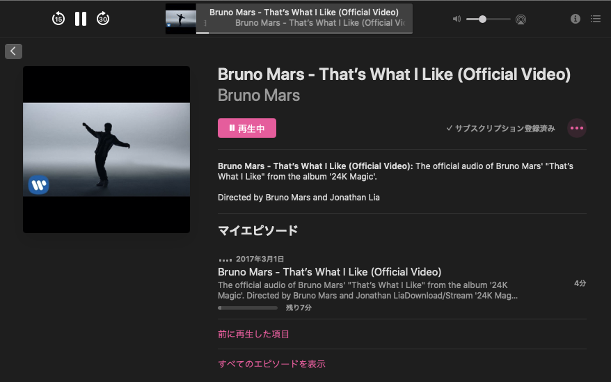Open the Up Next queue list icon

[596, 19]
